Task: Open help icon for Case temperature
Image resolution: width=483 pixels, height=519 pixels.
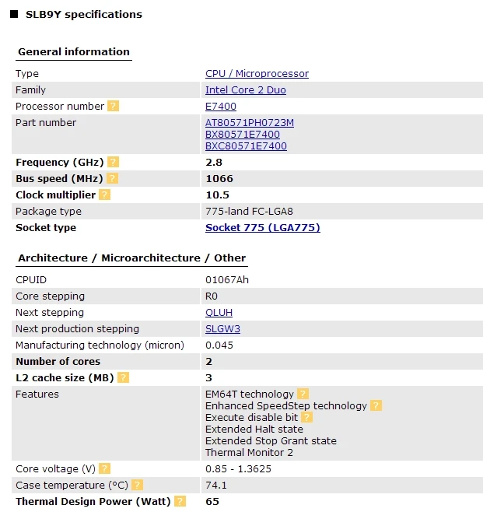Action: [x=137, y=485]
